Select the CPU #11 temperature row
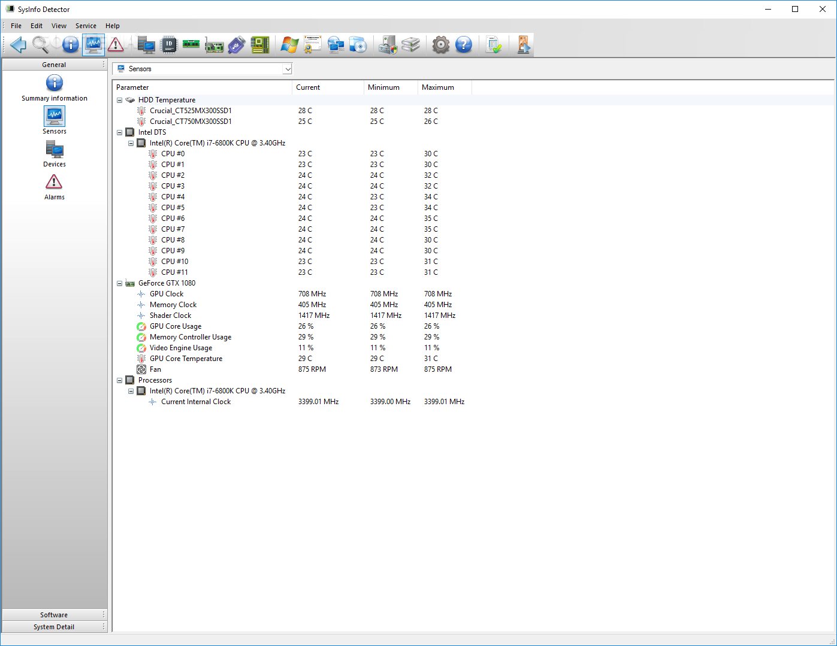837x646 pixels. (x=473, y=272)
